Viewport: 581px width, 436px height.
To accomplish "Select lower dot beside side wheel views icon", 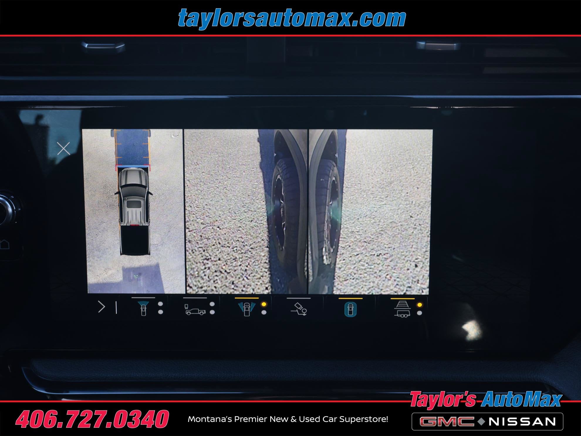I will 264,312.
